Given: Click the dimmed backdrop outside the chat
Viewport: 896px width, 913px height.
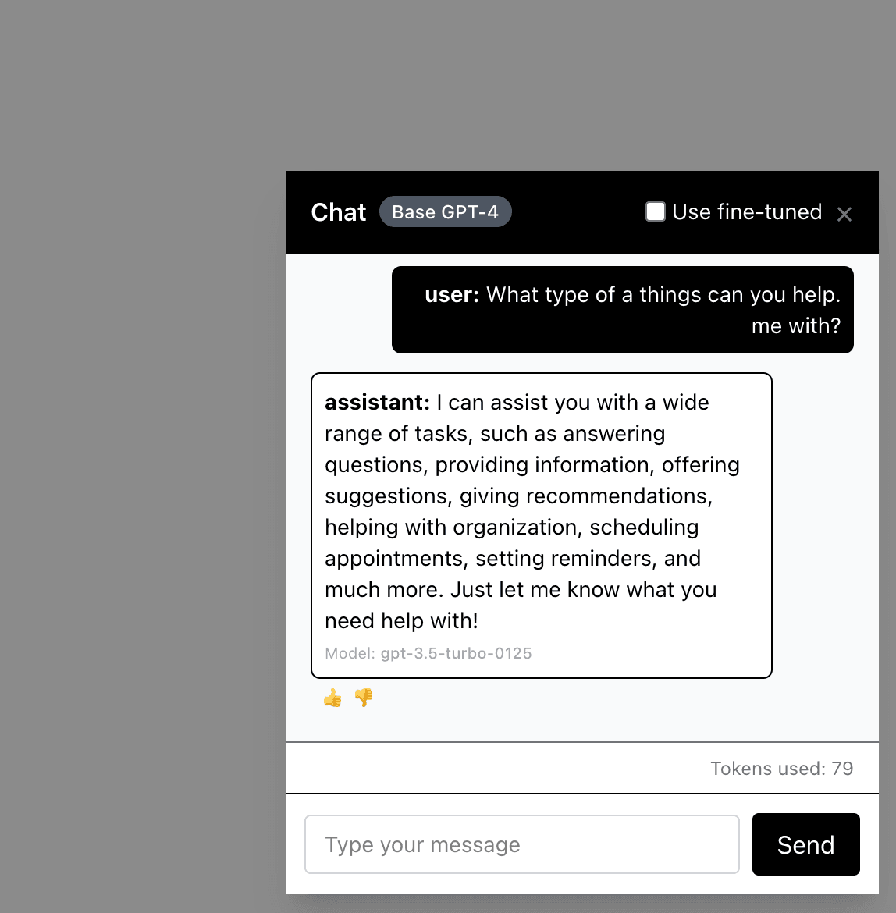Looking at the screenshot, I should pyautogui.click(x=140, y=468).
